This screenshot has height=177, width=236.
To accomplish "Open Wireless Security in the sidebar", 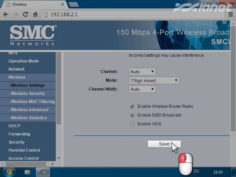I will coord(28,94).
